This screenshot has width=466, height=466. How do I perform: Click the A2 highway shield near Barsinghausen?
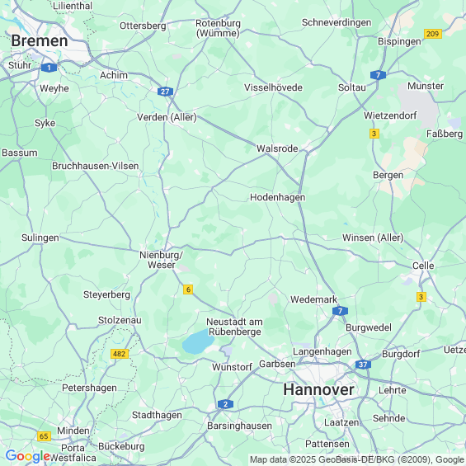(225, 404)
